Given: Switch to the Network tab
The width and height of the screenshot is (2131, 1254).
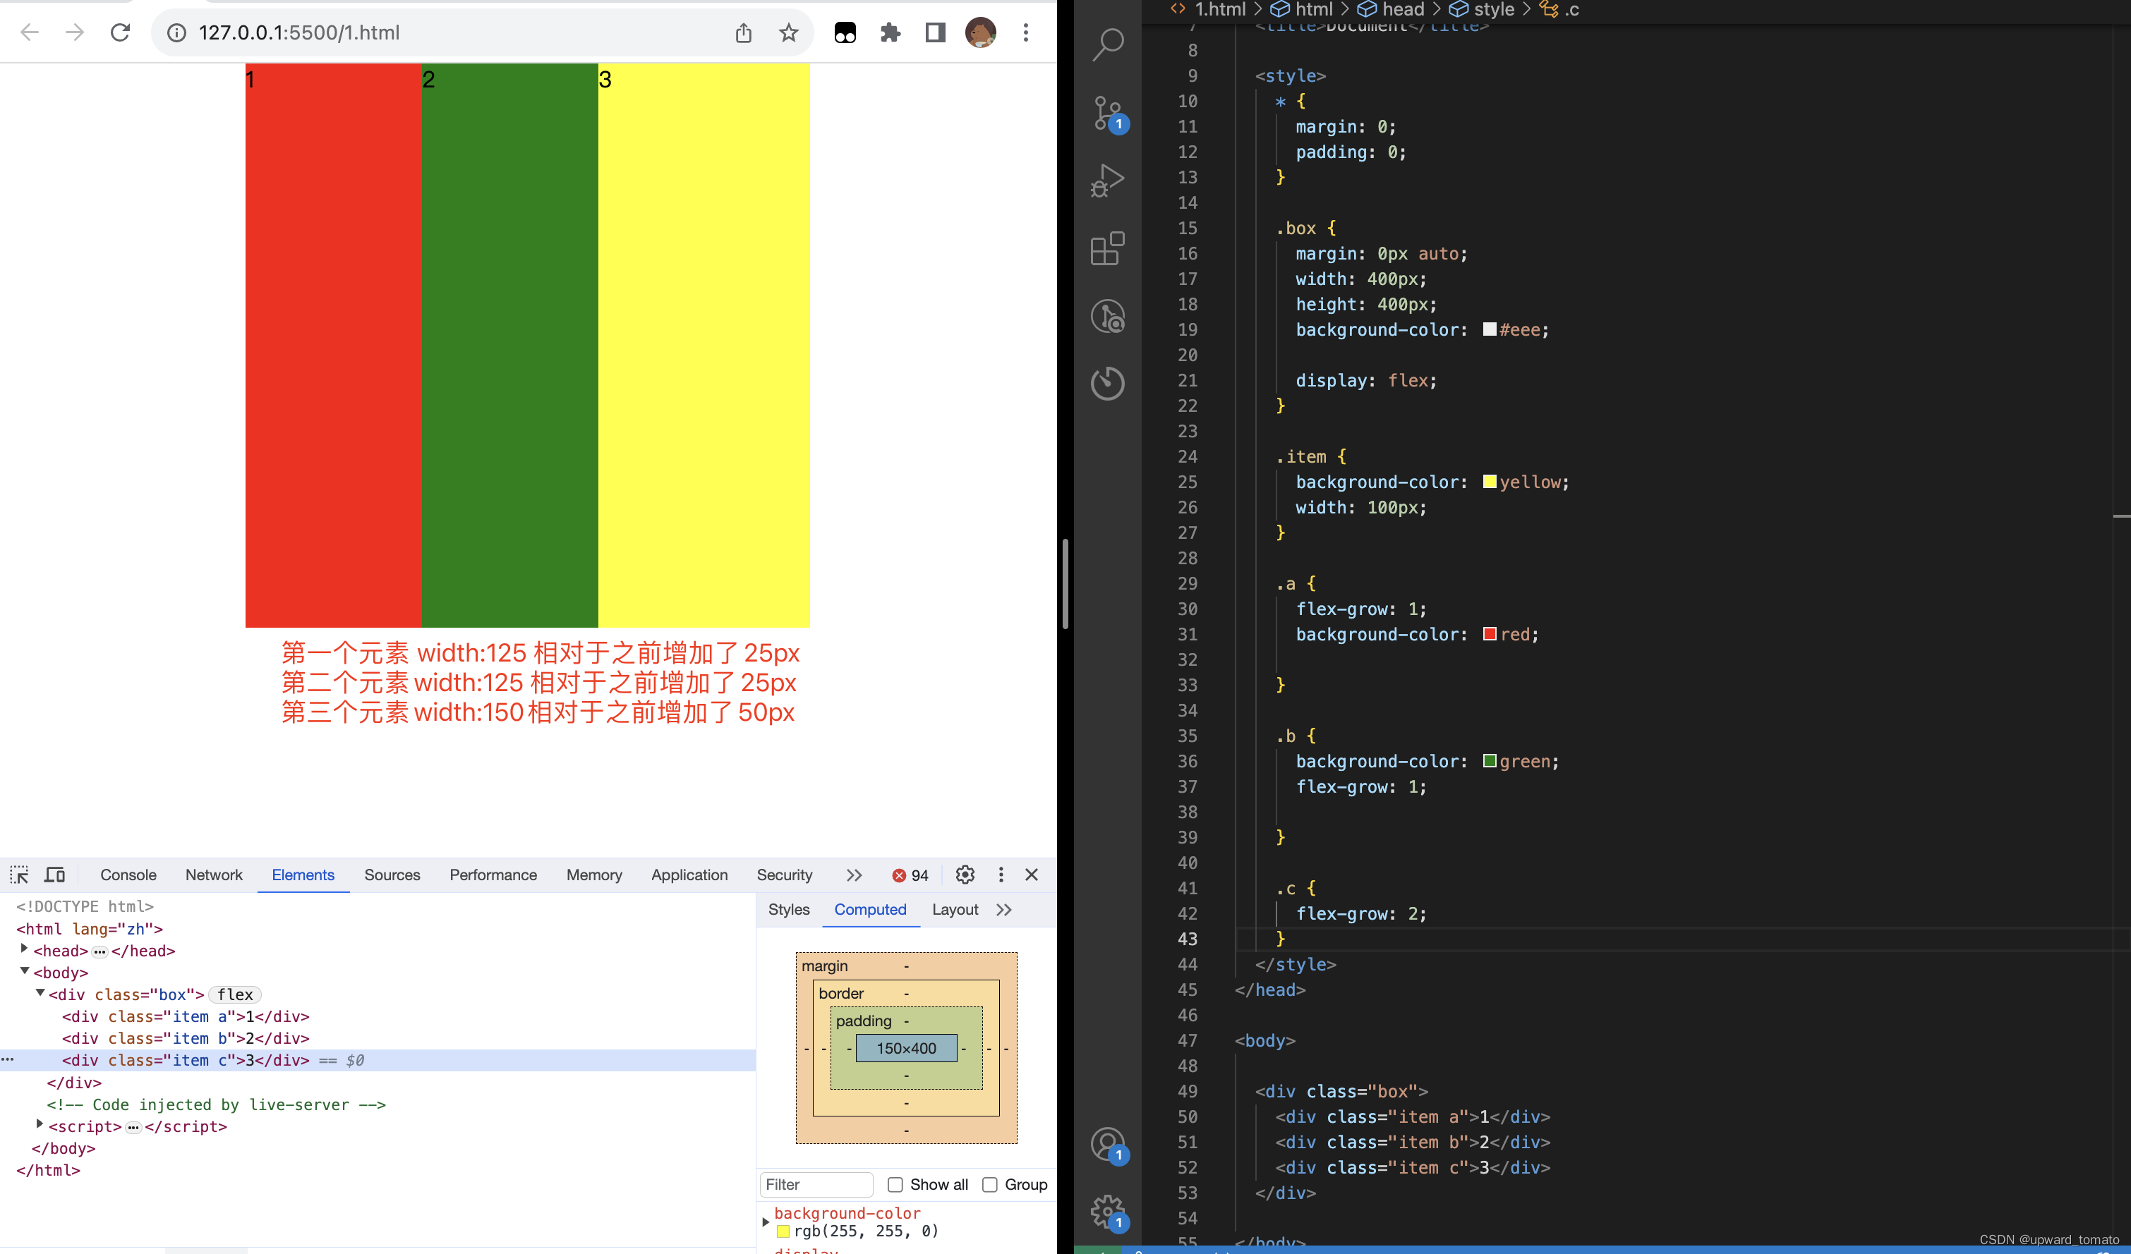Looking at the screenshot, I should pyautogui.click(x=214, y=875).
